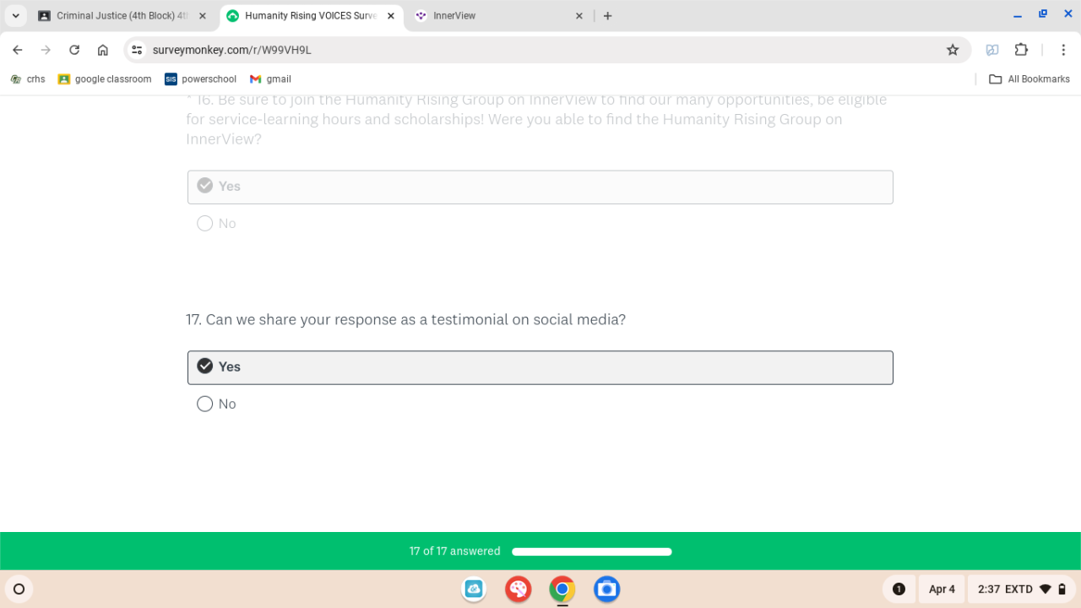This screenshot has width=1081, height=608.
Task: Close the InnerView tab
Action: coord(579,15)
